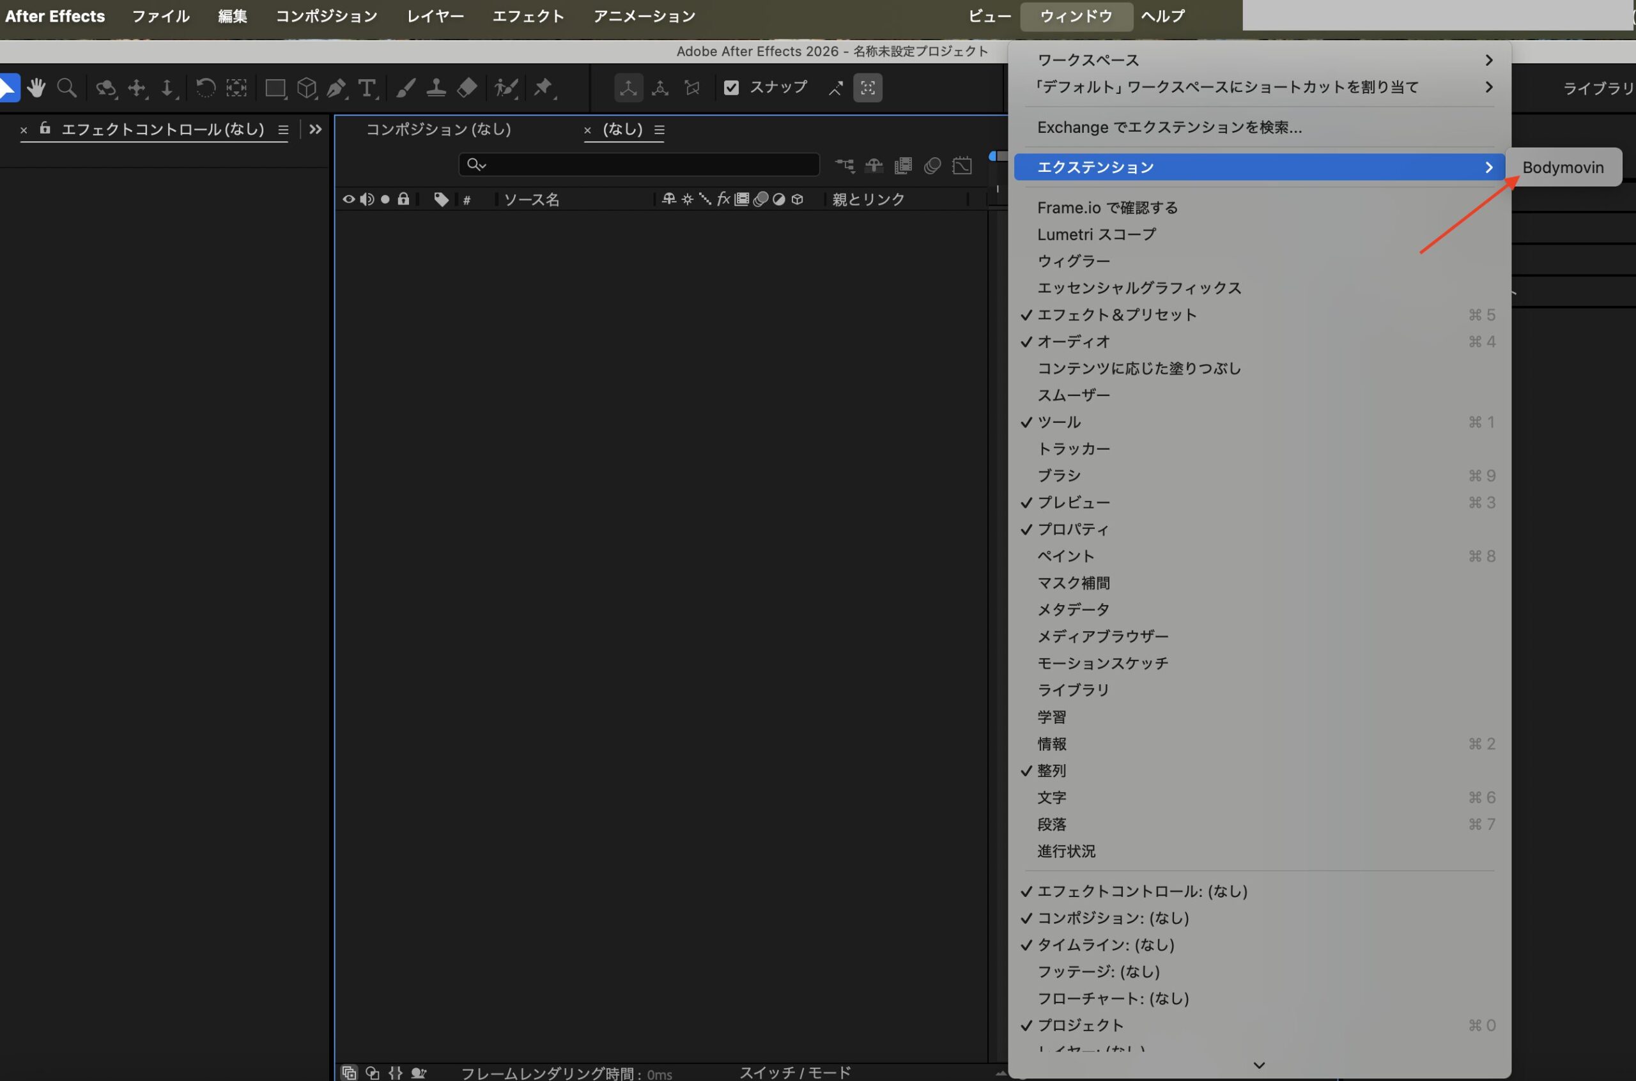Select the Hand tool
The width and height of the screenshot is (1636, 1081).
click(x=36, y=88)
